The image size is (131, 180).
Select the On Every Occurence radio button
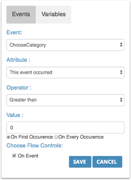point(56,137)
